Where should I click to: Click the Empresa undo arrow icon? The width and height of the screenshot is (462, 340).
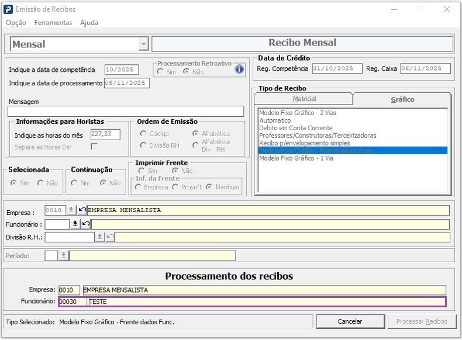82,210
